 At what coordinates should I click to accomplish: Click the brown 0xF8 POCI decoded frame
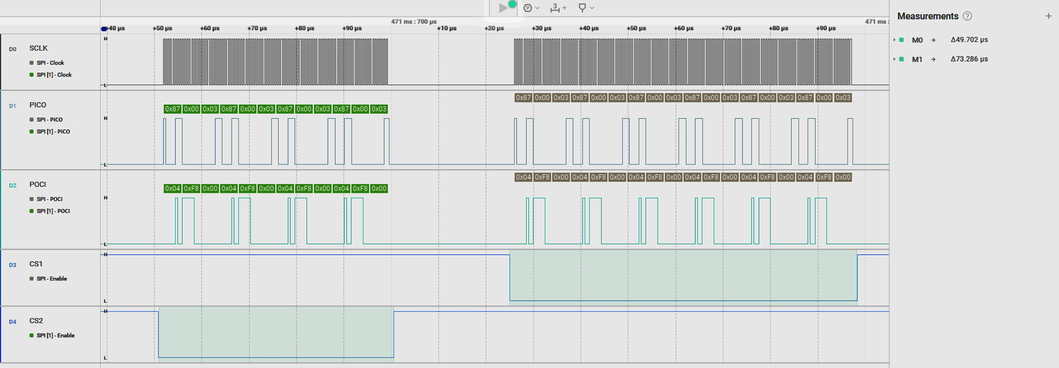tap(542, 177)
